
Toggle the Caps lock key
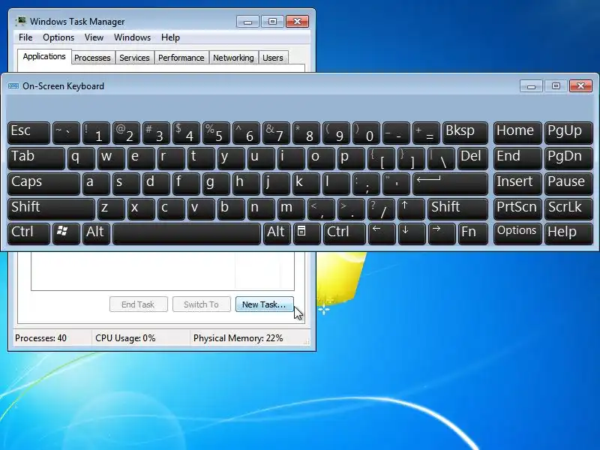coord(43,183)
